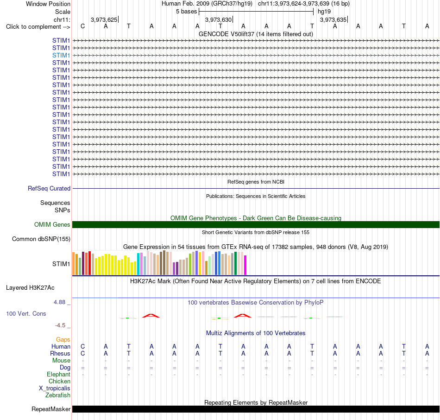Viewport: 440px width, 420px height.
Task: Click the light-blue highlighted STIM1 transcript label
Action: pyautogui.click(x=61, y=55)
